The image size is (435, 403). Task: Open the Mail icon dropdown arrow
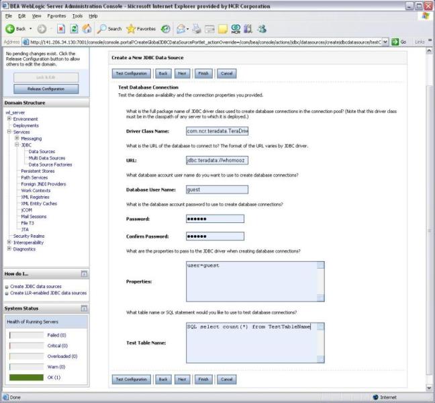187,29
